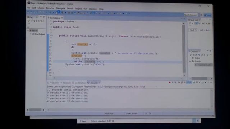Screen dimensions: 230x129
Task: Minimize the Package Explorer view
Action: pyautogui.click(x=41, y=17)
